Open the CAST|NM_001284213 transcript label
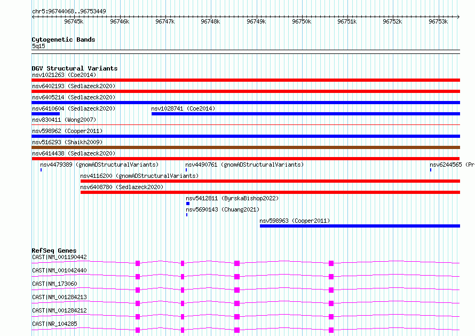Screen dimensions: 475x336 point(59,297)
